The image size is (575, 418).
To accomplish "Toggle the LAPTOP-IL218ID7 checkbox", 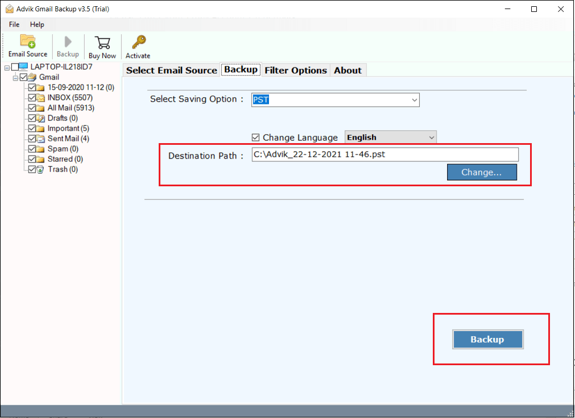I will (x=15, y=66).
